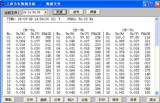Image resolution: width=160 pixels, height=103 pixels.
Task: Open 帮助 help
Action: pos(8,100)
